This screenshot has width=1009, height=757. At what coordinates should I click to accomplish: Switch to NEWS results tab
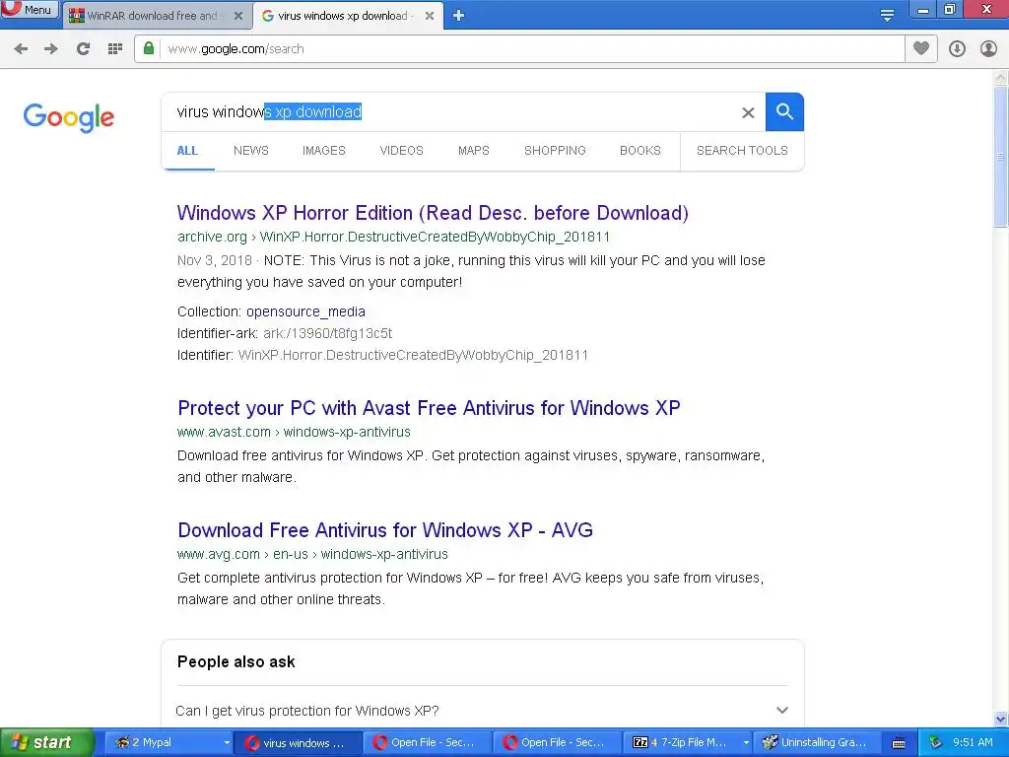pyautogui.click(x=251, y=151)
